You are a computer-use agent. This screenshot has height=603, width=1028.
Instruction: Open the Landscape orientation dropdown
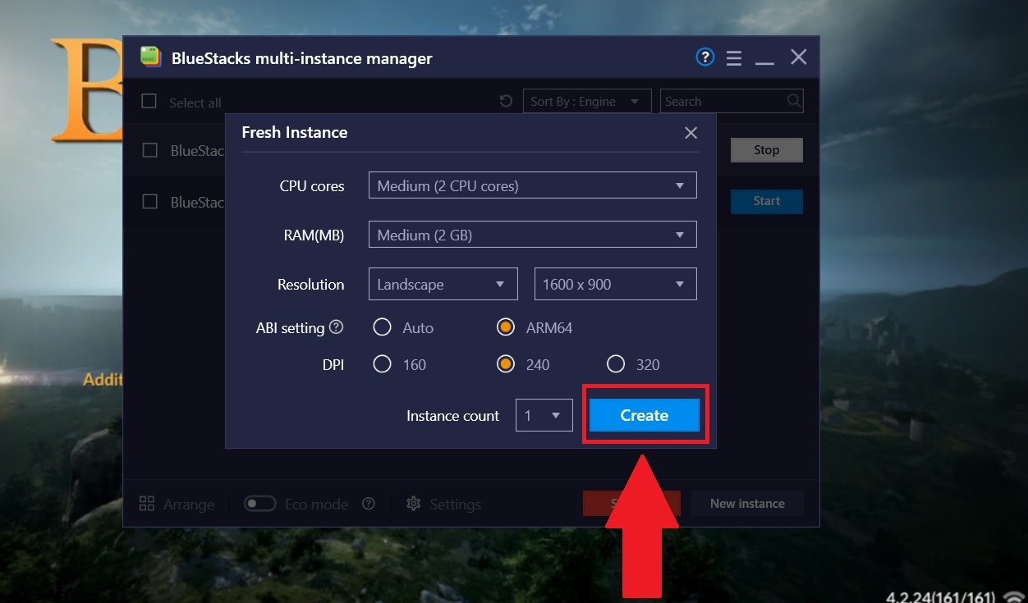tap(443, 284)
